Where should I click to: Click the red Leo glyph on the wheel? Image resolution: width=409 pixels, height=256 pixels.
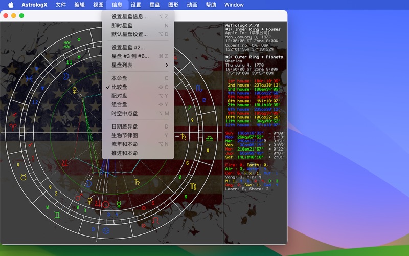pyautogui.click(x=155, y=221)
